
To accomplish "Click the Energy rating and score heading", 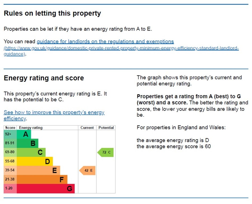I will 44,78.
